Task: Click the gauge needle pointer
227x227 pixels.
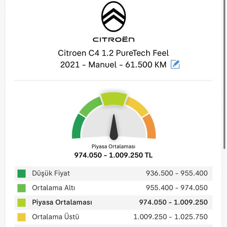Action: pos(114,127)
